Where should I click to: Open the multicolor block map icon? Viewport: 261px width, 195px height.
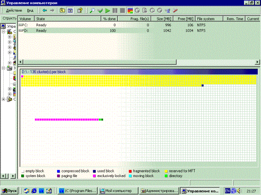pyautogui.click(x=130, y=11)
